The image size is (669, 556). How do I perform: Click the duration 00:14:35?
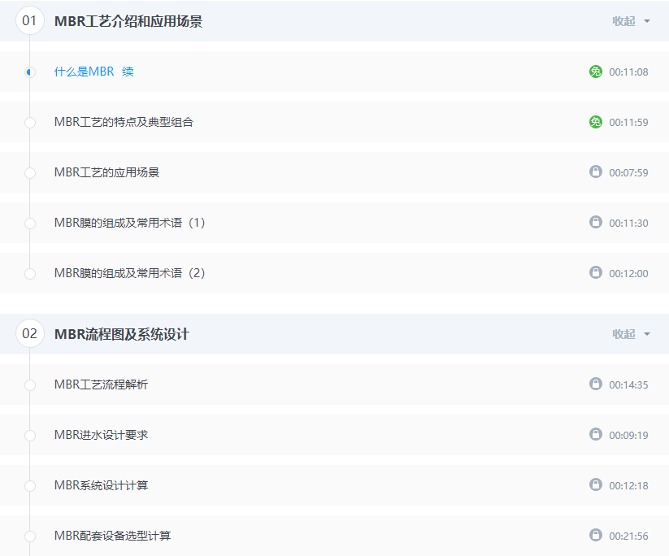628,384
